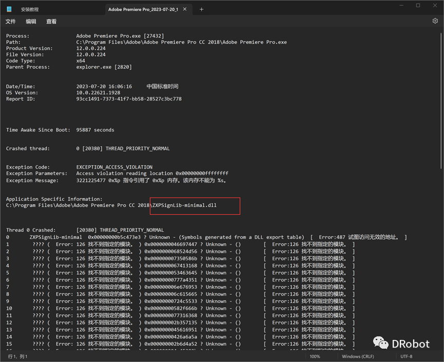This screenshot has height=362, width=444.
Task: Close the Adobe Premiere Pro_2023-07-20_1 tab
Action: click(185, 9)
